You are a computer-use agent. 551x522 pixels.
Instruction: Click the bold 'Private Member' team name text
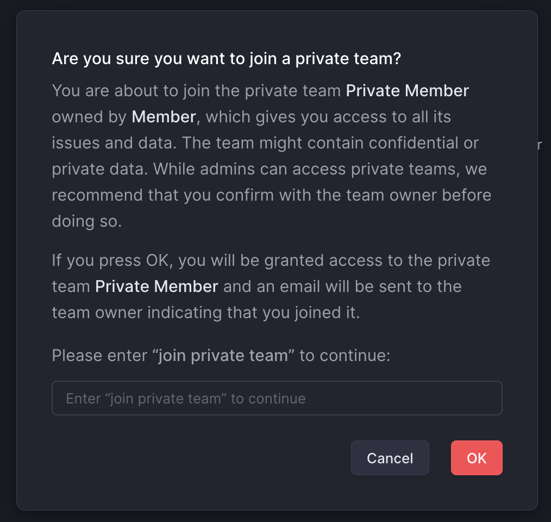[407, 90]
